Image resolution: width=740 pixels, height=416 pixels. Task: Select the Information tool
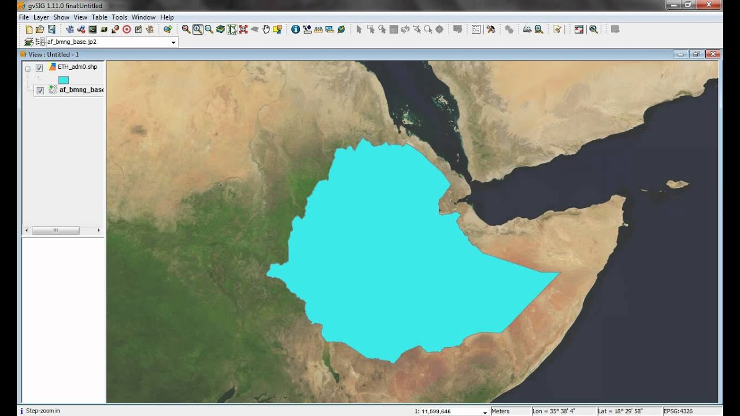pos(295,29)
